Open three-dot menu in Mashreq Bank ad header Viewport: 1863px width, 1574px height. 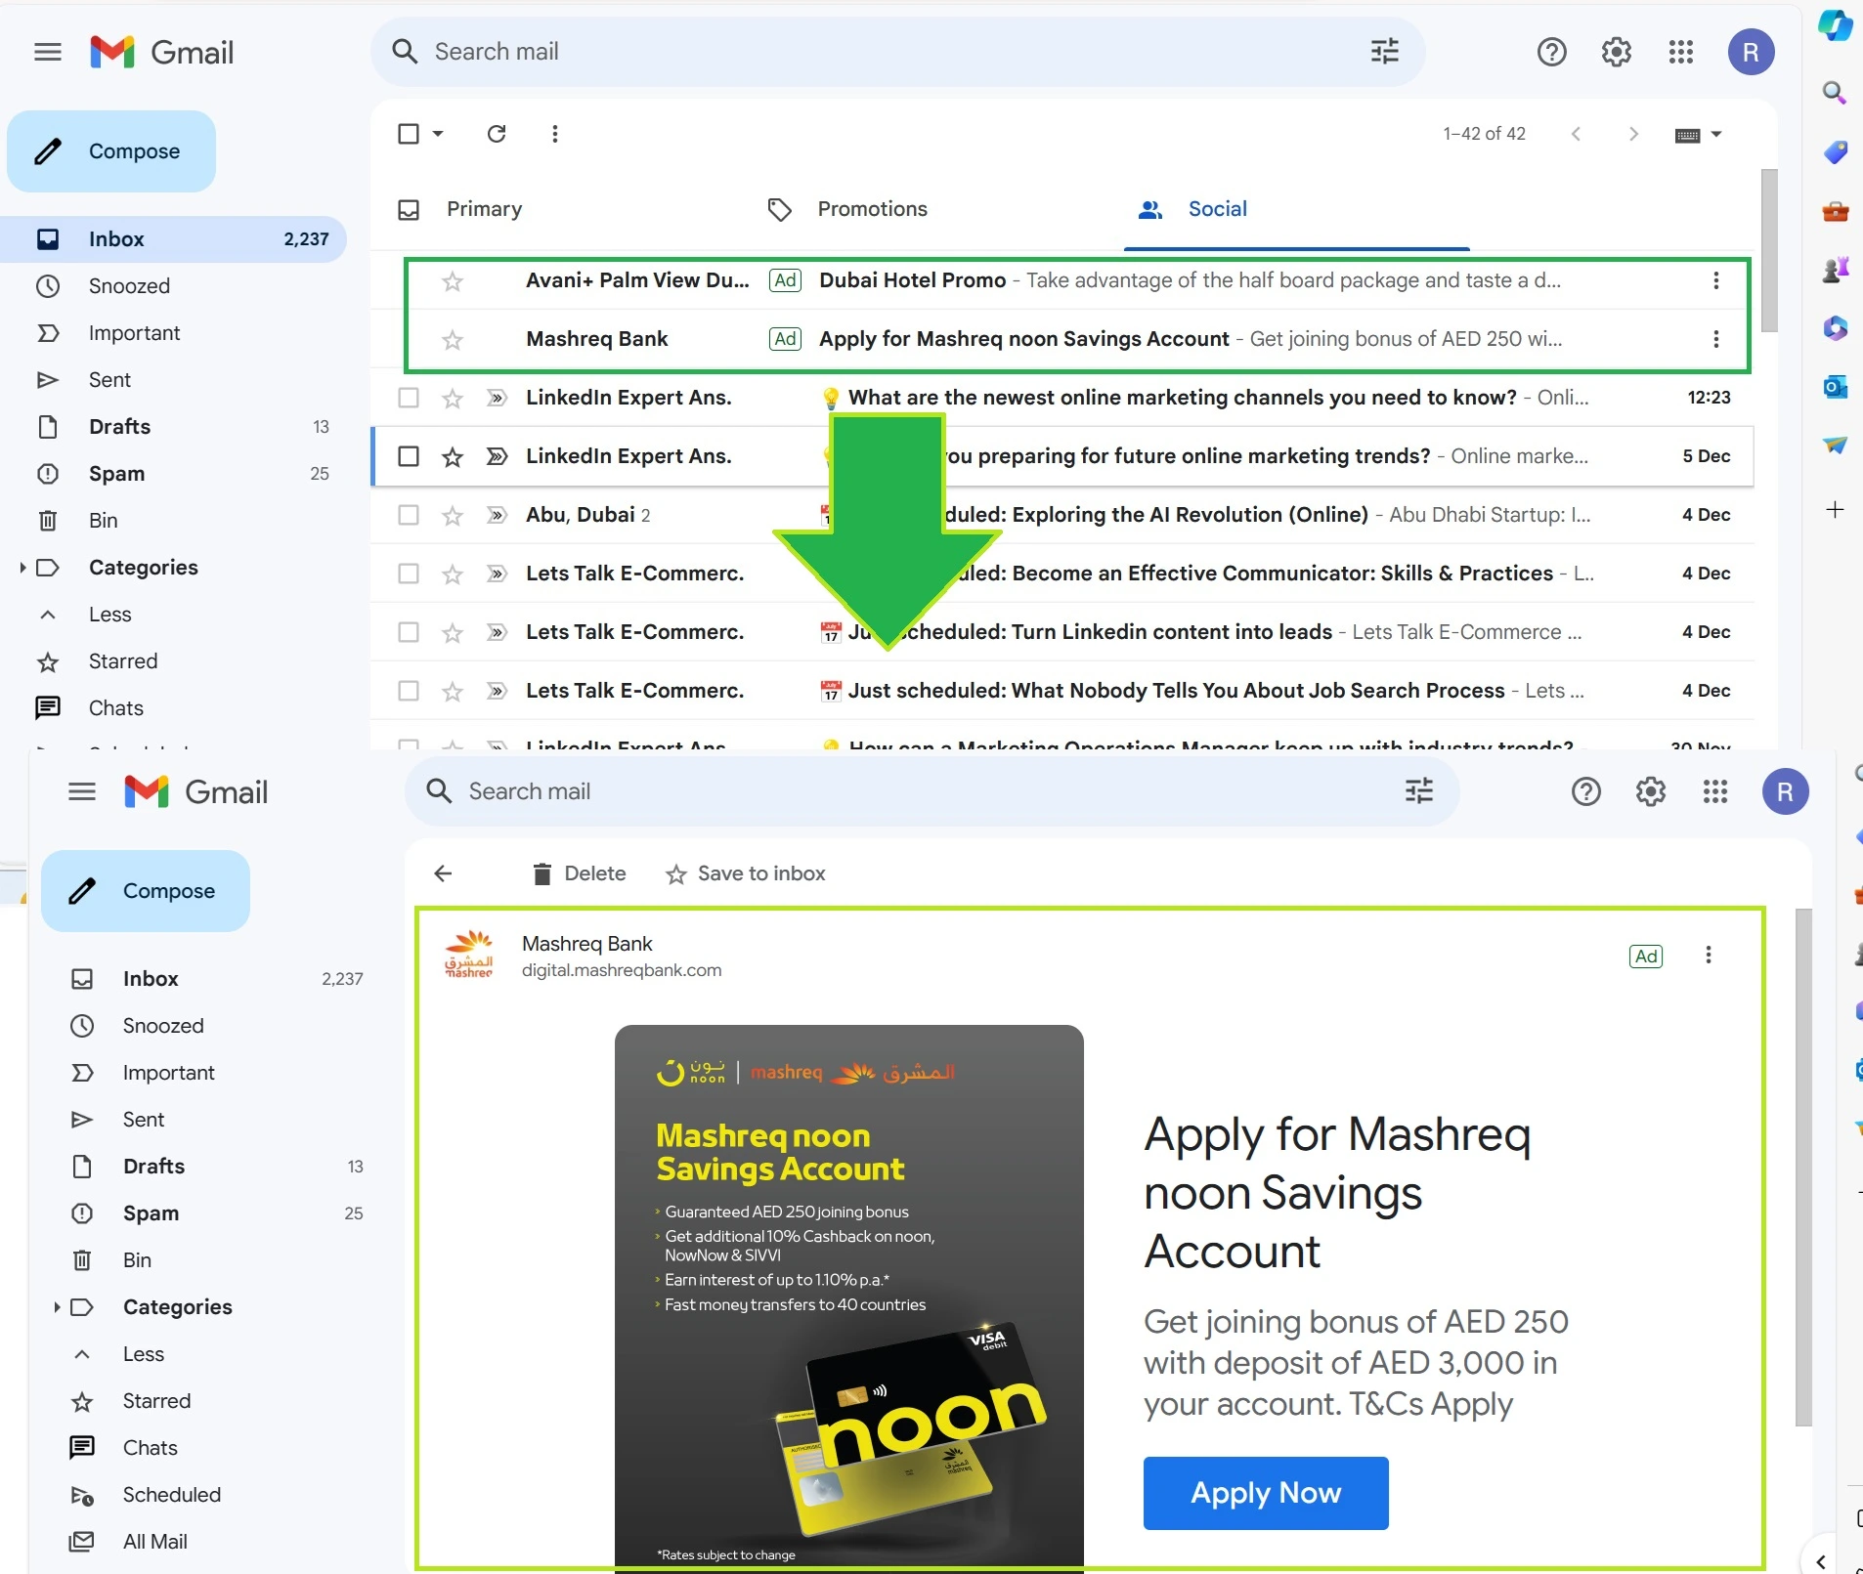point(1708,955)
